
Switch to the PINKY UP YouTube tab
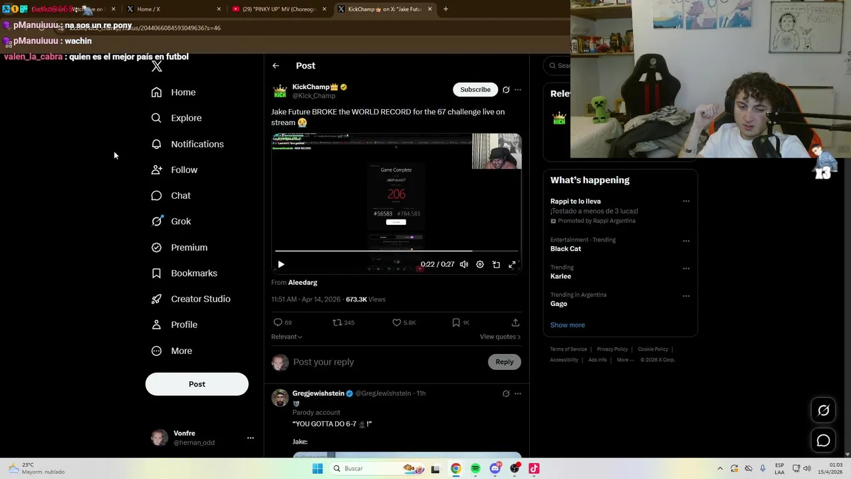click(279, 9)
